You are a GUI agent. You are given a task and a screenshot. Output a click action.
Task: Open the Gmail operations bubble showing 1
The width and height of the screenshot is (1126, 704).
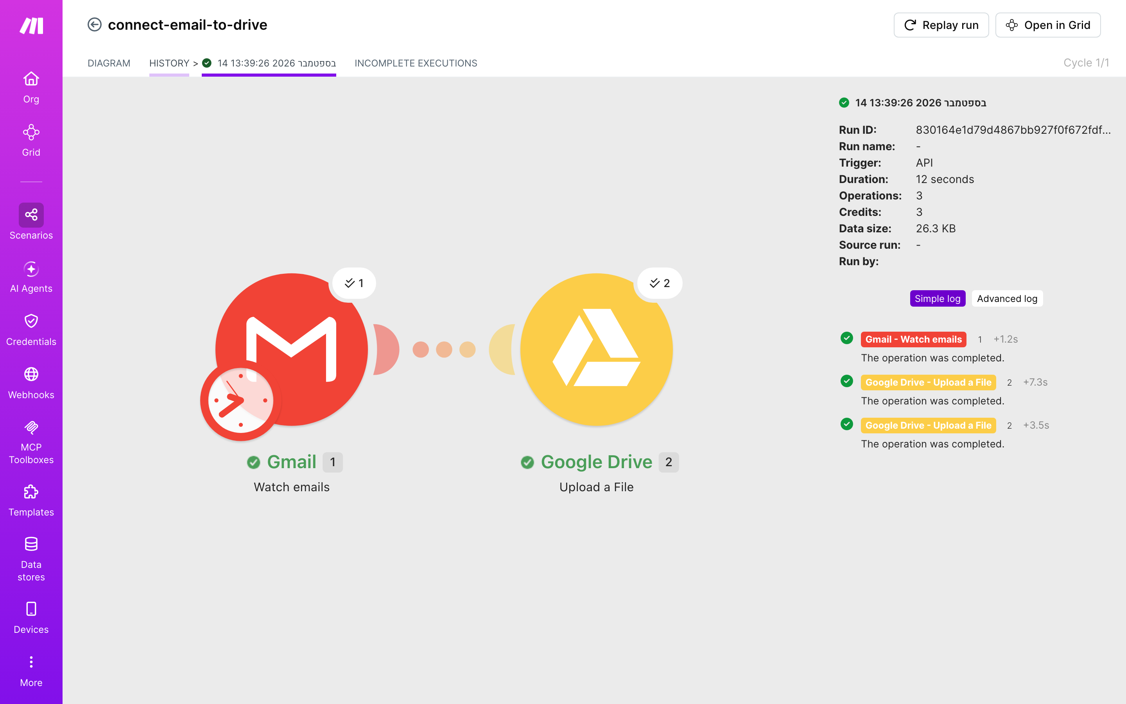[354, 283]
